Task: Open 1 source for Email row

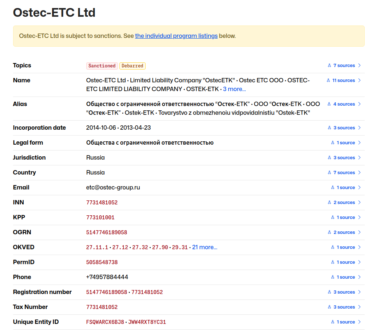Action: point(346,188)
